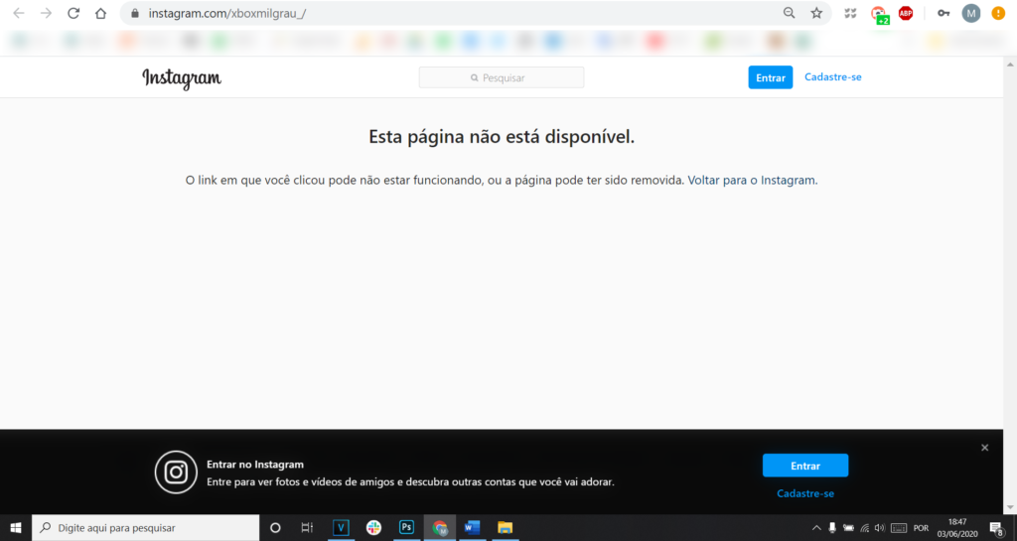Focus the Instagram Pesquisar search field
The height and width of the screenshot is (541, 1017).
pos(502,77)
